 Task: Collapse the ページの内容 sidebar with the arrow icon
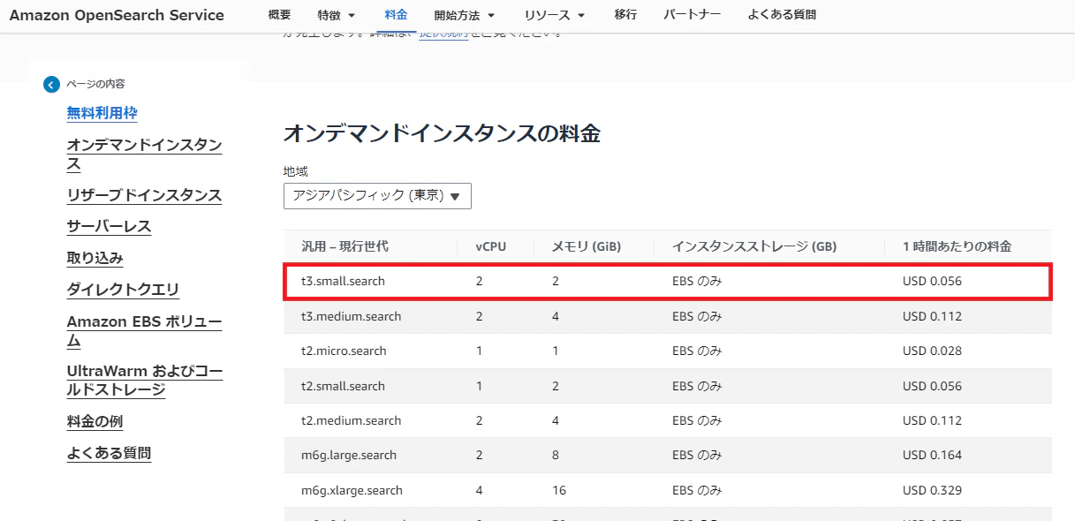point(51,85)
